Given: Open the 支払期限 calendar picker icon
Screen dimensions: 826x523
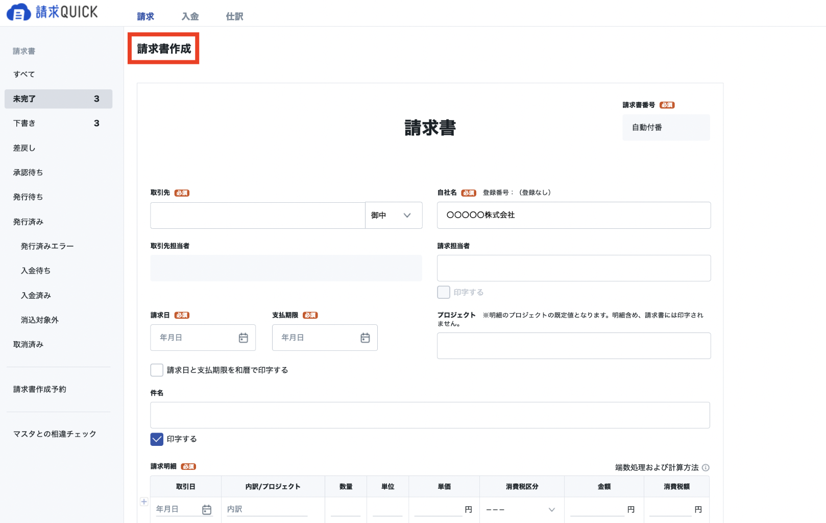Looking at the screenshot, I should tap(365, 338).
